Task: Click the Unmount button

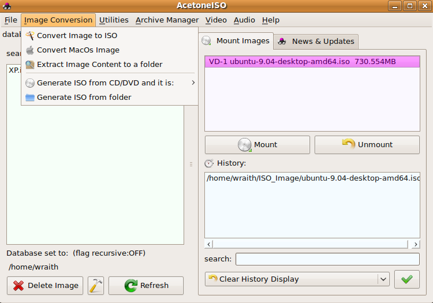Action: [x=367, y=145]
